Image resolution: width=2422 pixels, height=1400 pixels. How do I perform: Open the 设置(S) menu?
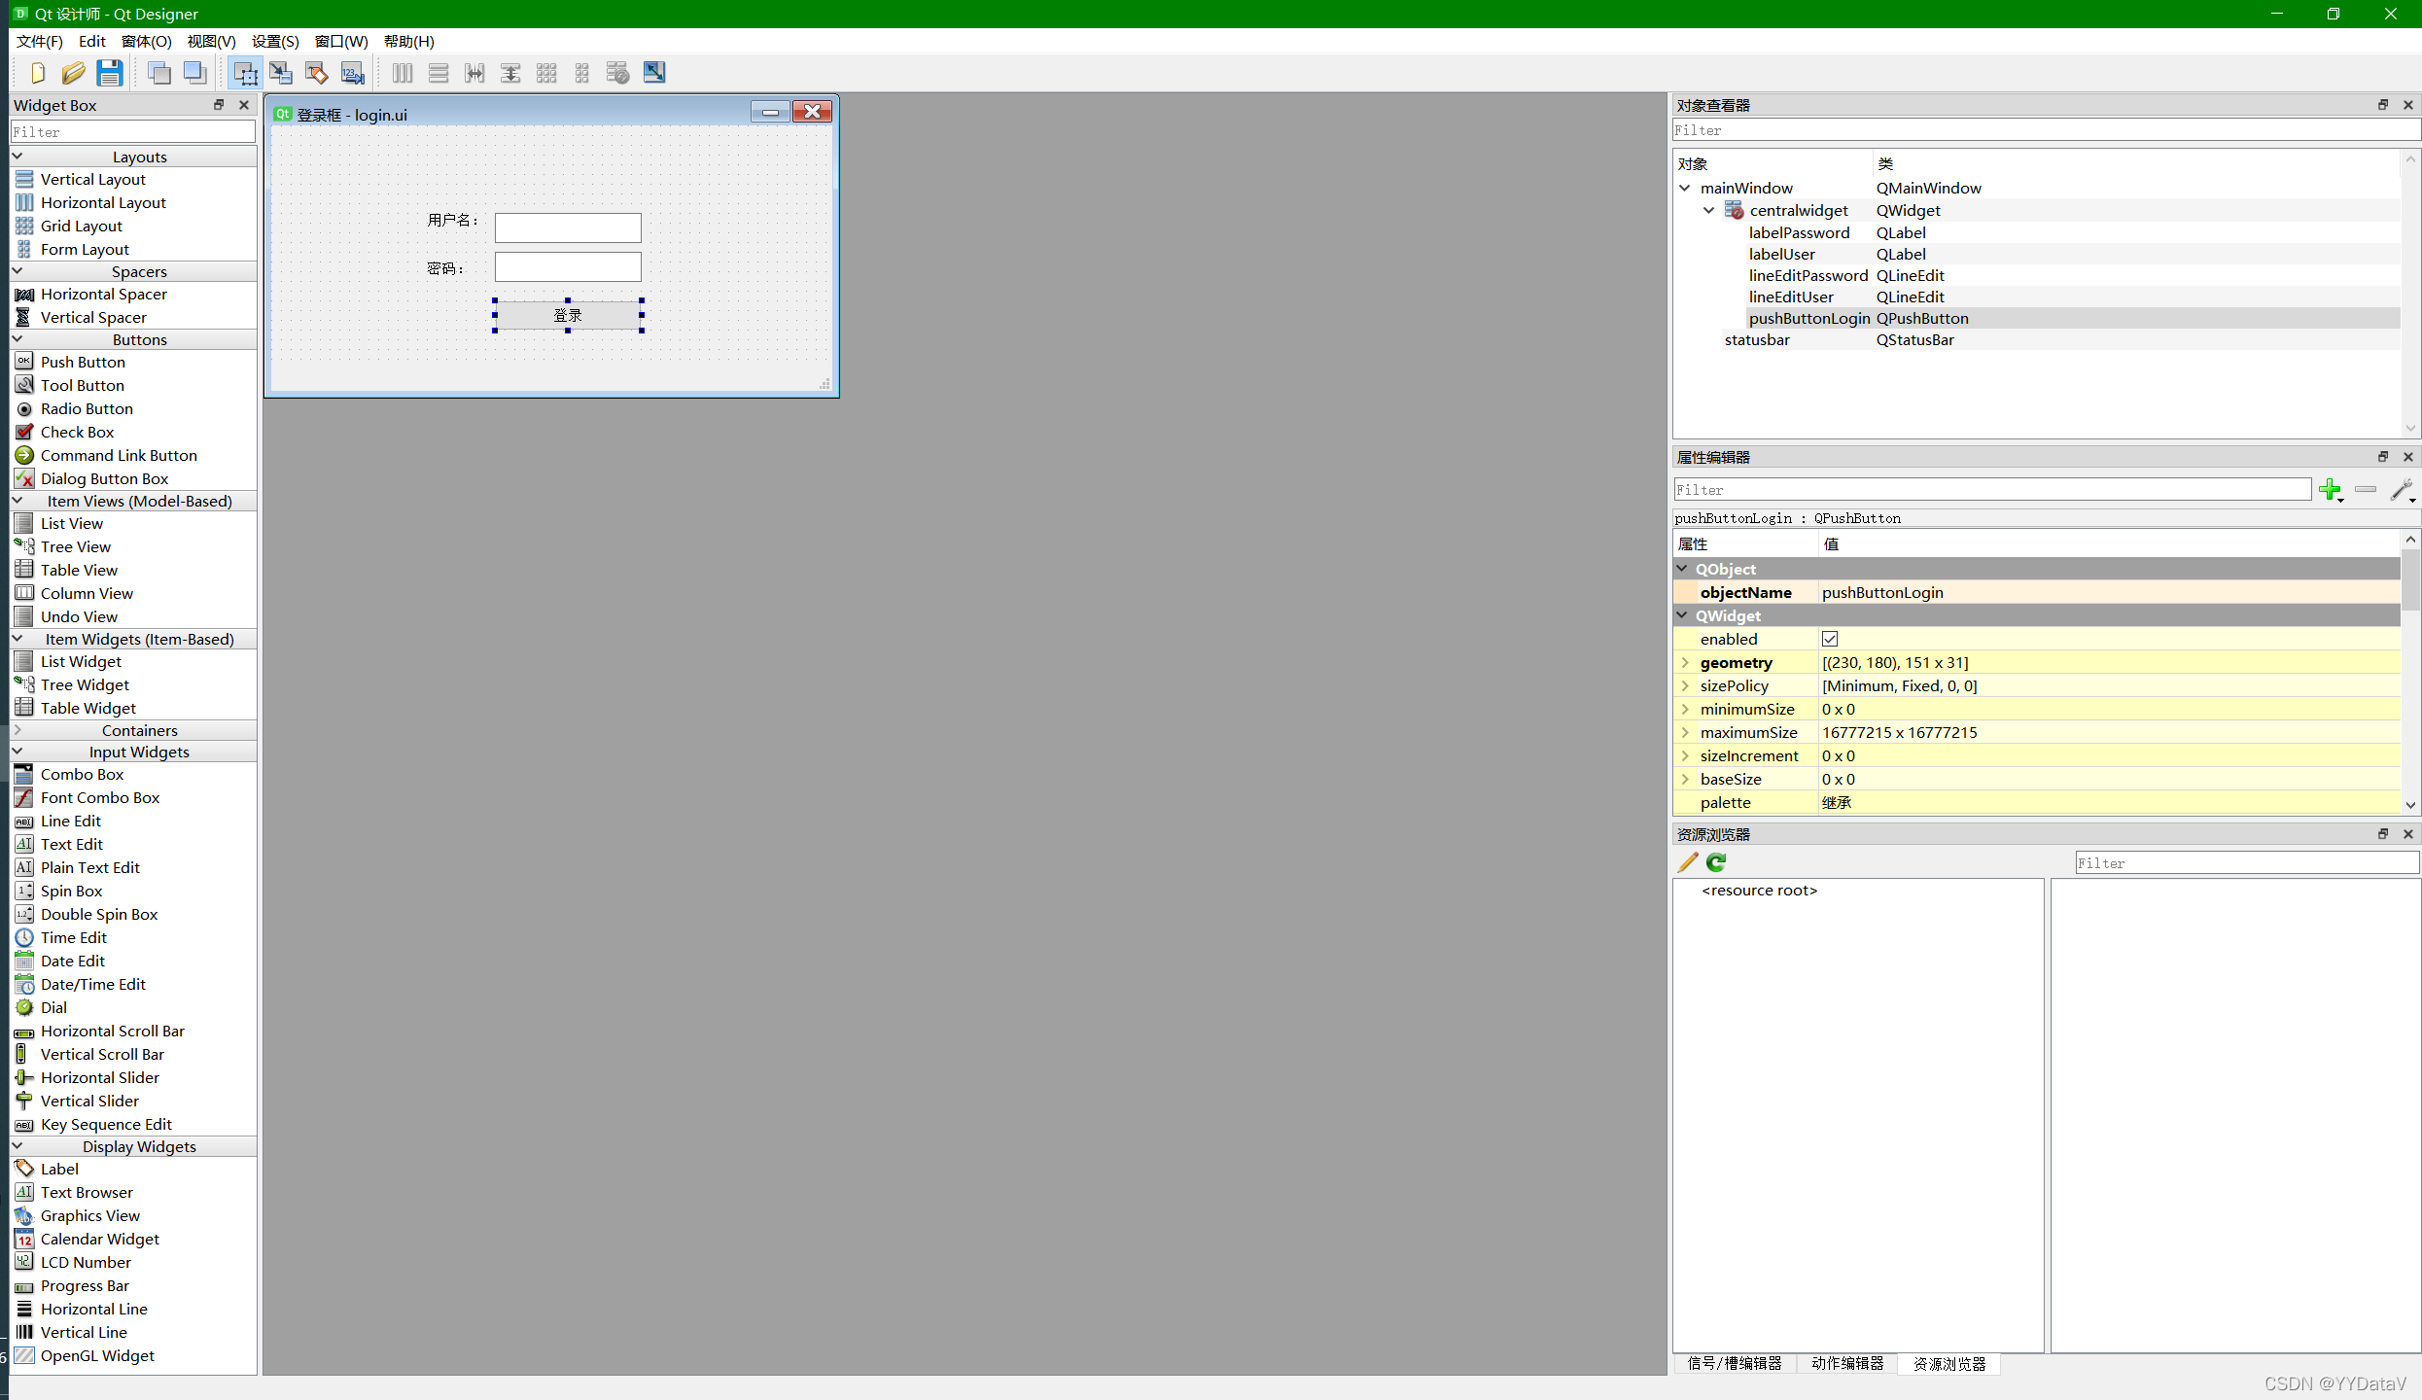click(274, 41)
